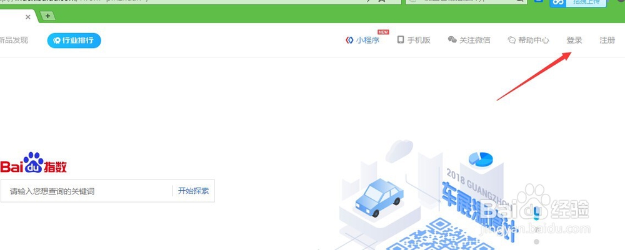Open the 注册 registration link
Viewport: 625px width, 250px height.
[x=607, y=40]
